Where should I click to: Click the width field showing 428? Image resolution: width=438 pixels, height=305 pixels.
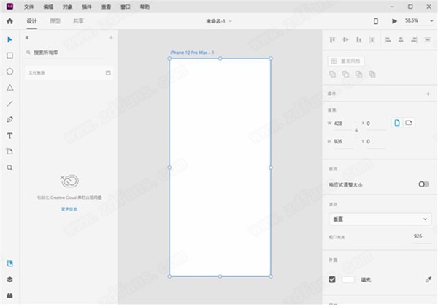(343, 124)
